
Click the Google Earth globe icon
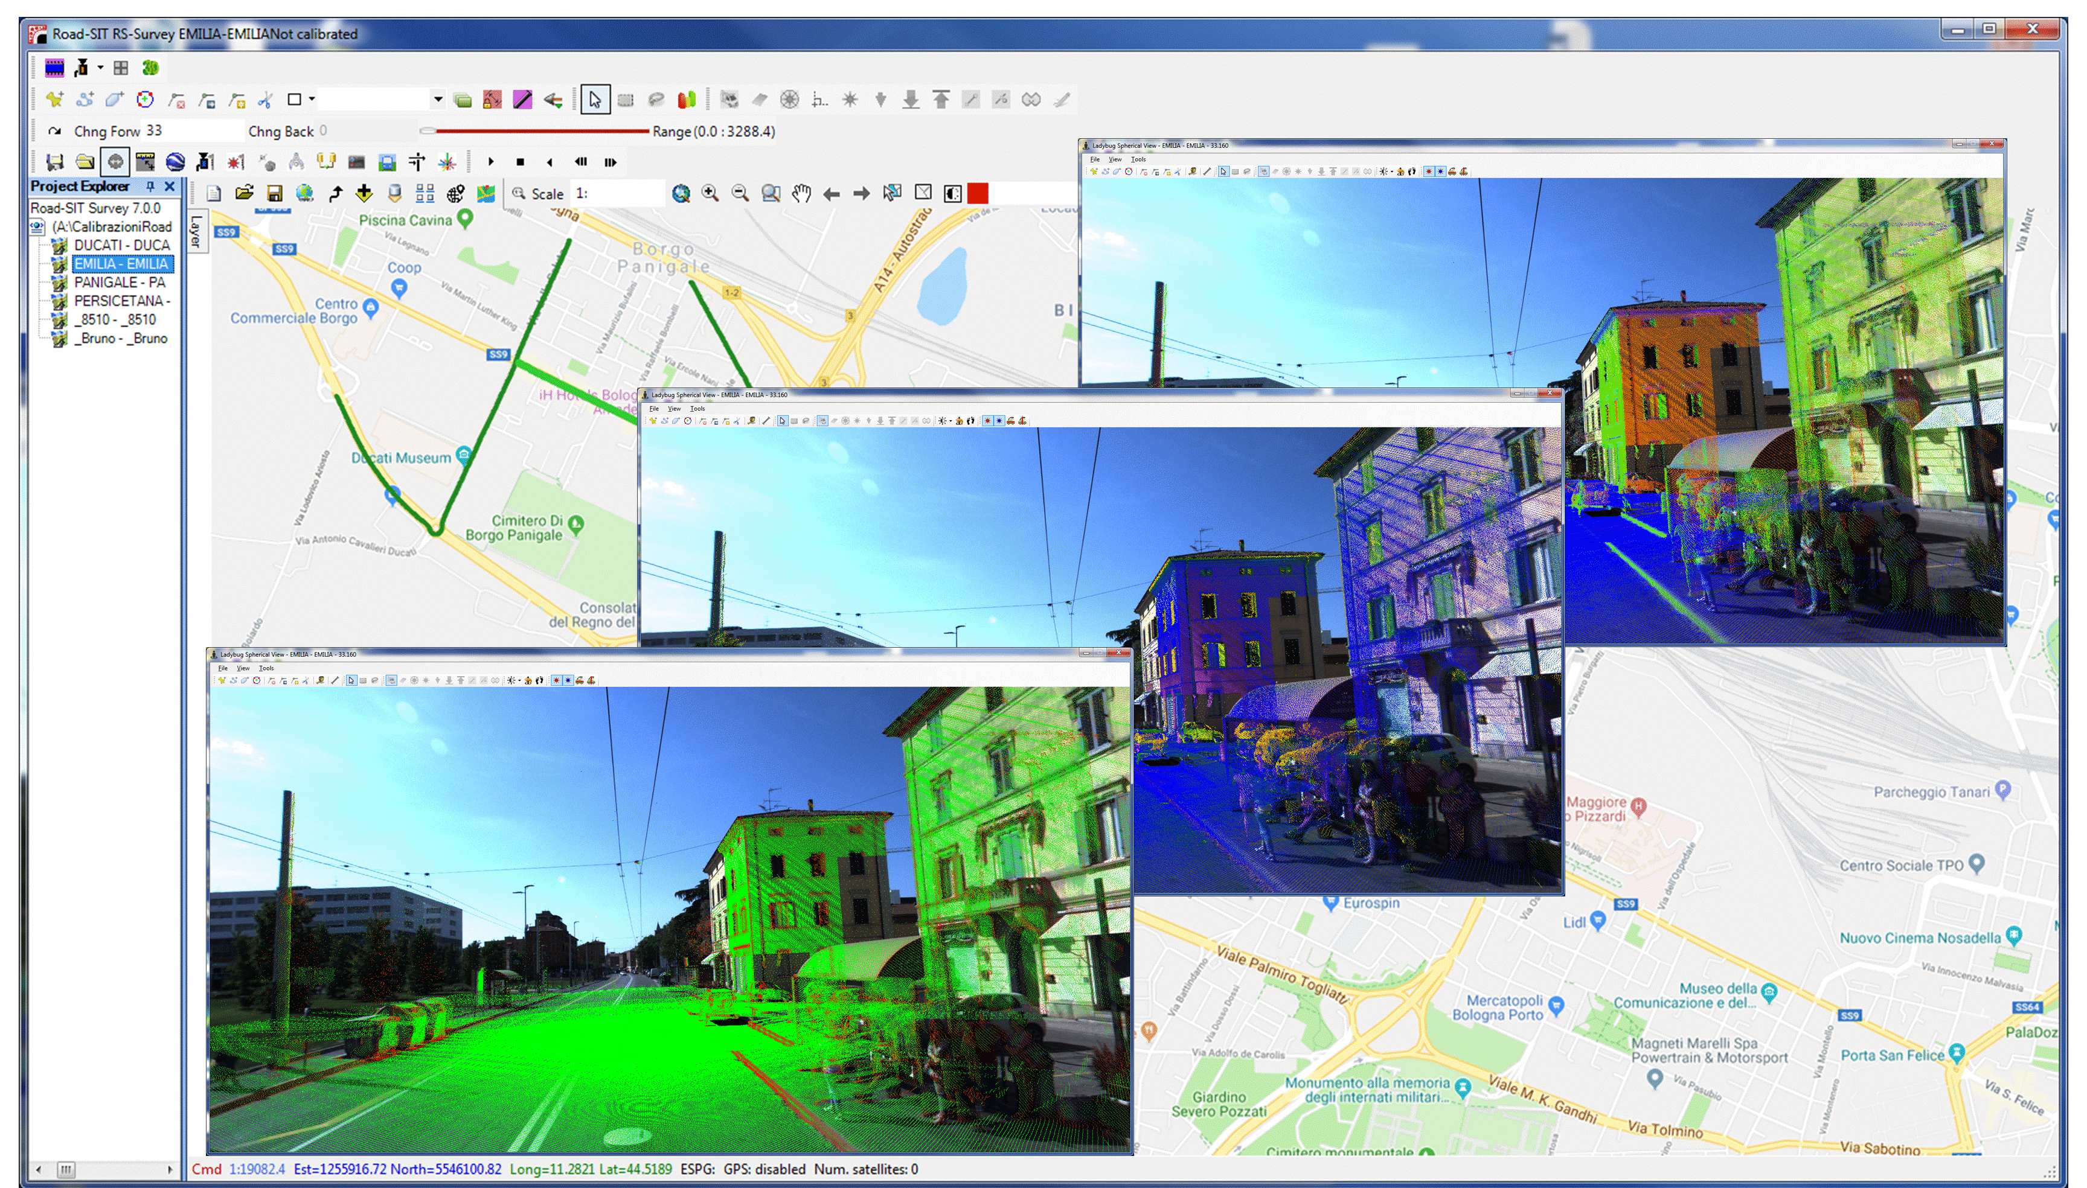point(175,162)
